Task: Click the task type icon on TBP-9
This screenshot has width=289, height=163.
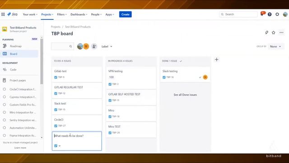Action: pyautogui.click(x=56, y=77)
